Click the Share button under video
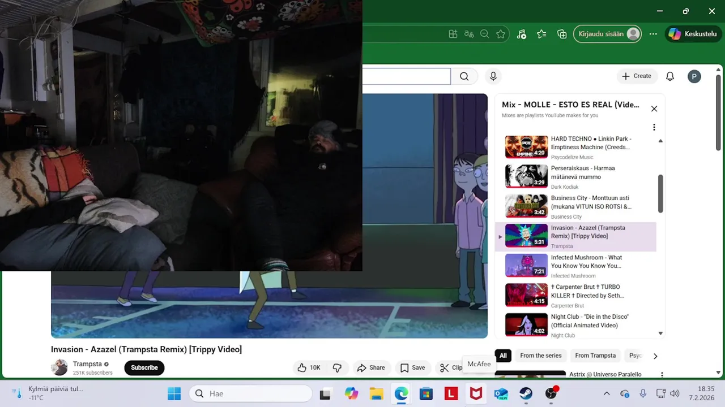Viewport: 725px width, 407px height. pos(371,367)
